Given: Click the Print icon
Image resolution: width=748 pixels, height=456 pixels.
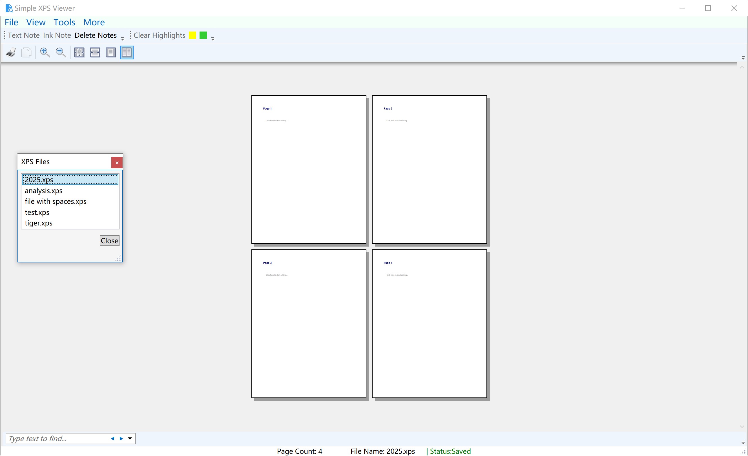Looking at the screenshot, I should [10, 52].
